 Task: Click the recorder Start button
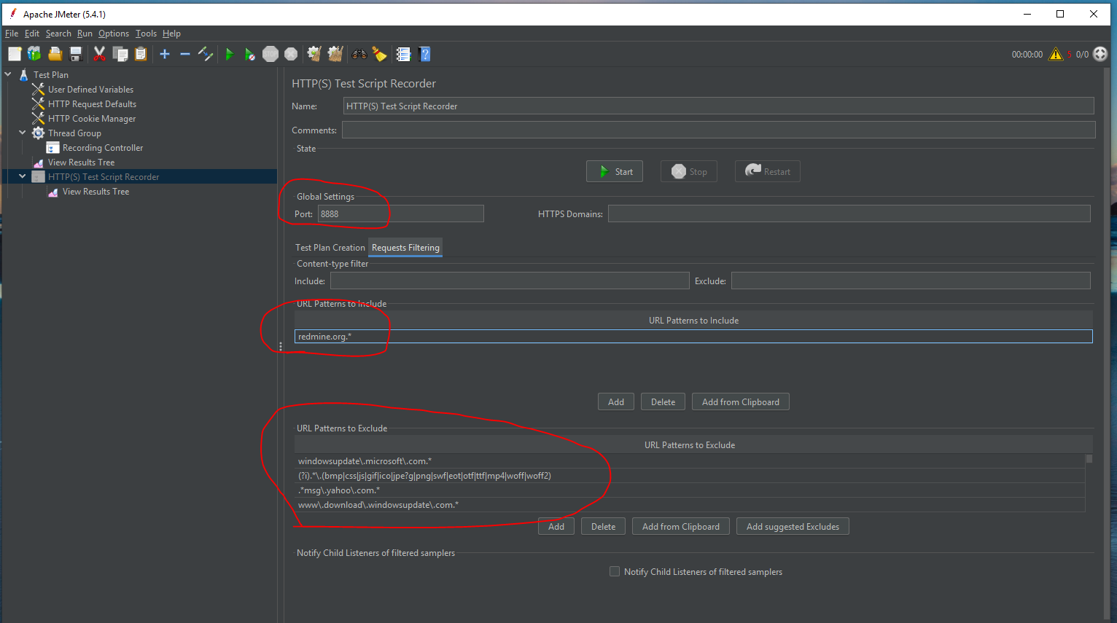coord(615,172)
